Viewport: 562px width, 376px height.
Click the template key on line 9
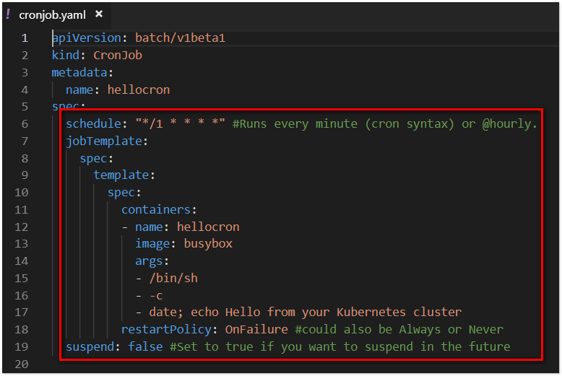[121, 175]
